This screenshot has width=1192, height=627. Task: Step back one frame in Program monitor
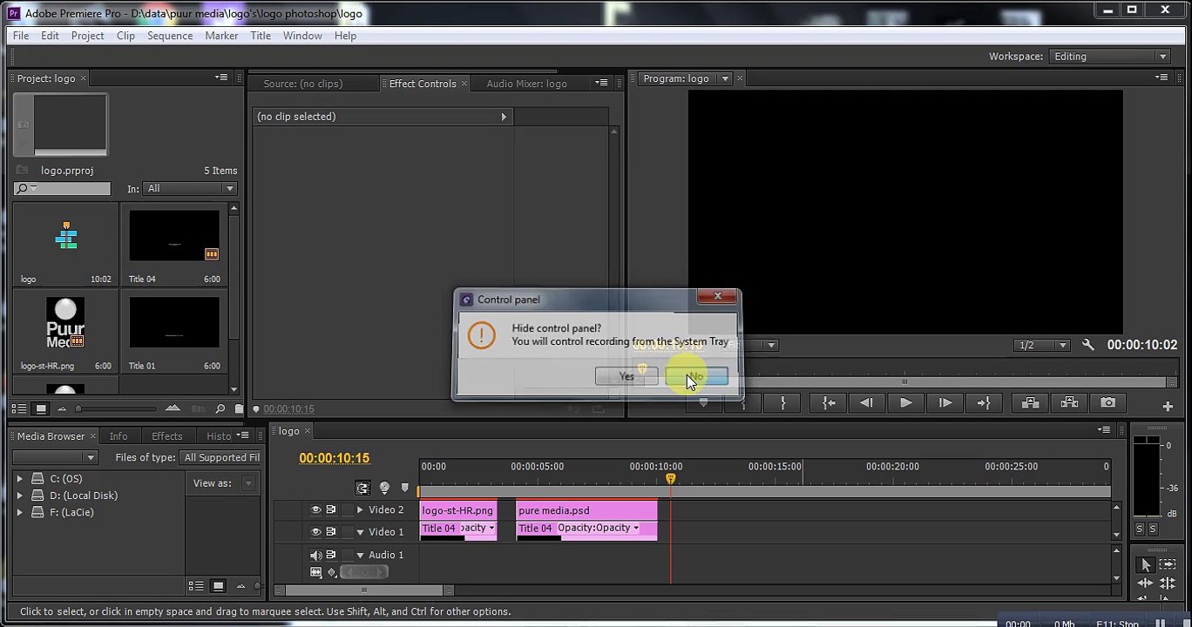click(x=866, y=403)
